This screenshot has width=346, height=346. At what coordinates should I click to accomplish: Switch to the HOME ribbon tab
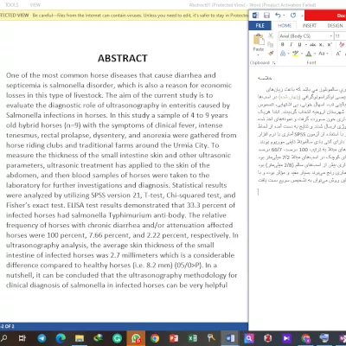pyautogui.click(x=285, y=26)
